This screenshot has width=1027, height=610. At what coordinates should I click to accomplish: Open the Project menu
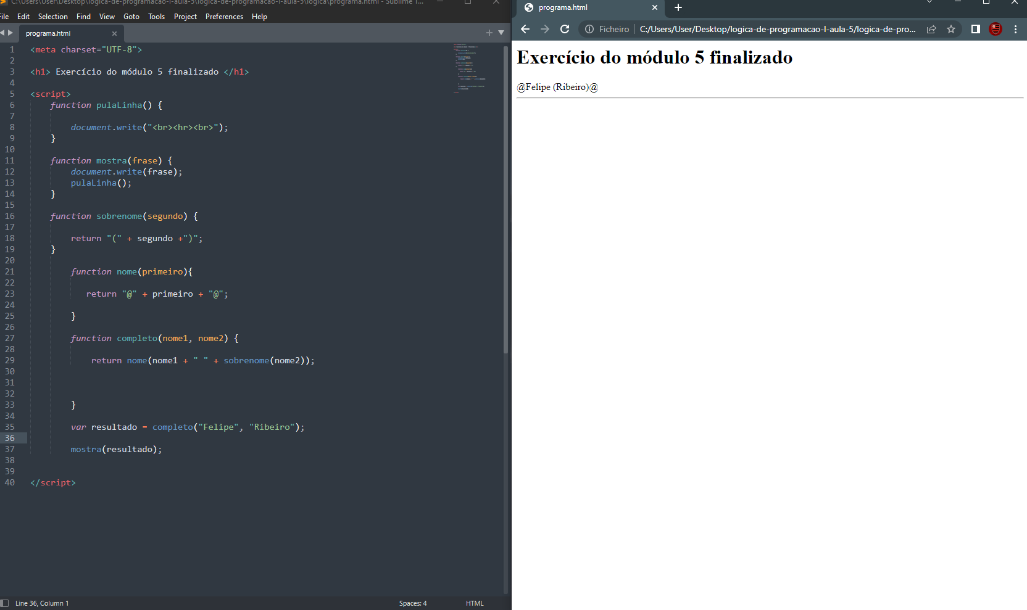pyautogui.click(x=185, y=17)
